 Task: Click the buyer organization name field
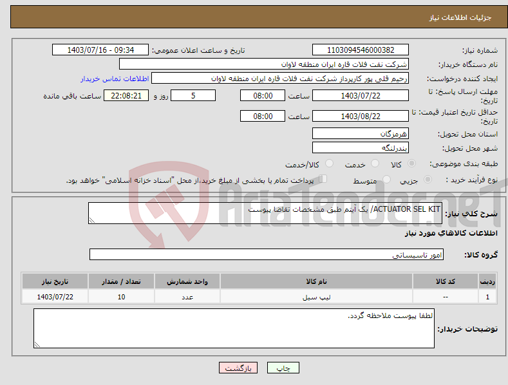264,64
